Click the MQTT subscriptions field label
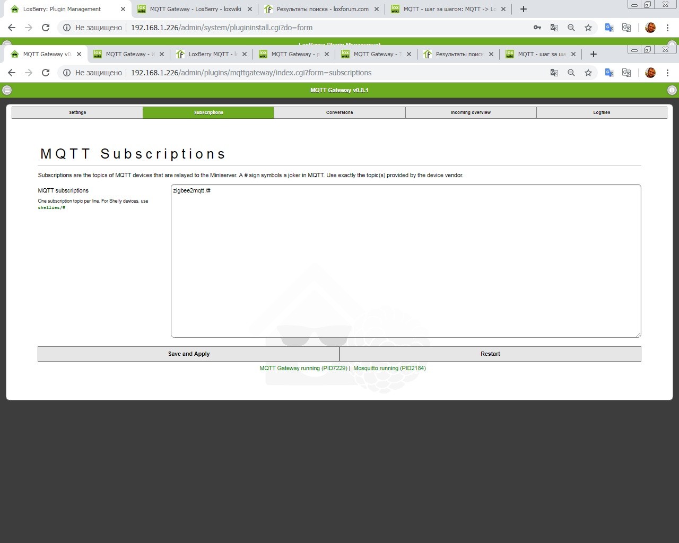 click(x=63, y=190)
